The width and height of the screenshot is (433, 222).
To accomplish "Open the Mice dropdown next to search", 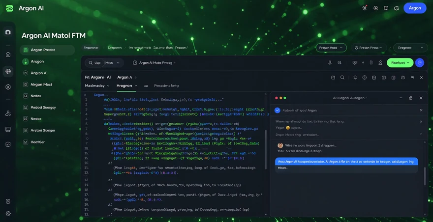I will click(113, 62).
